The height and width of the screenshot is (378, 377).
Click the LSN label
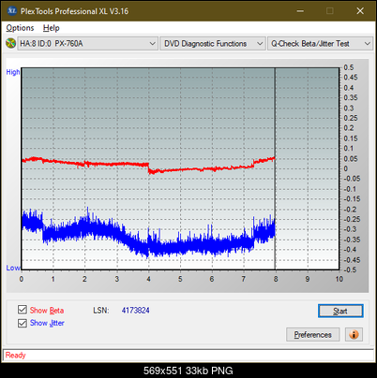point(101,311)
